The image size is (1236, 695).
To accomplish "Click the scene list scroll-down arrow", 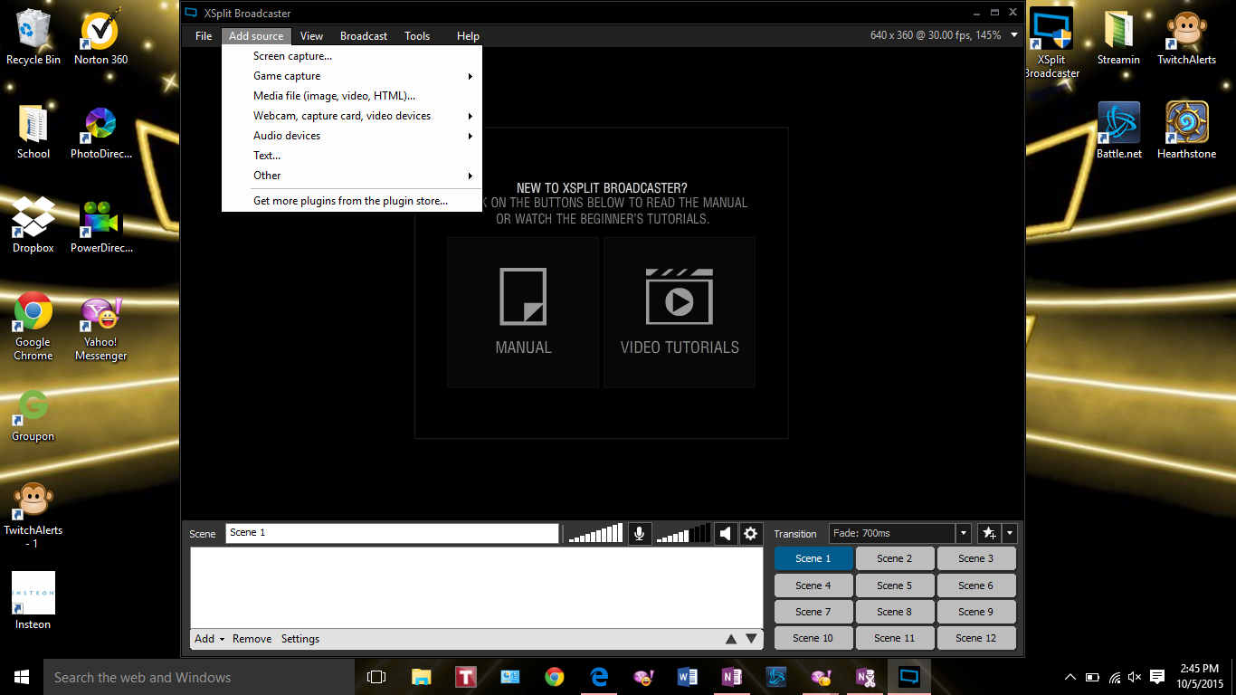I will 751,638.
